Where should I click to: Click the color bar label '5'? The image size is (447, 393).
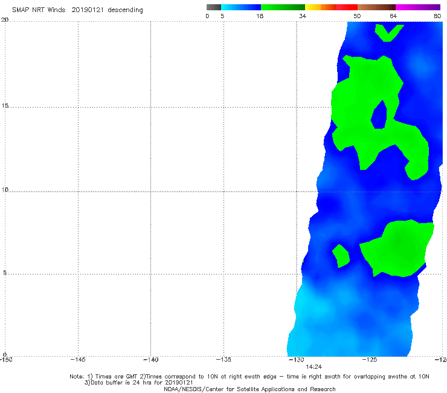click(222, 16)
